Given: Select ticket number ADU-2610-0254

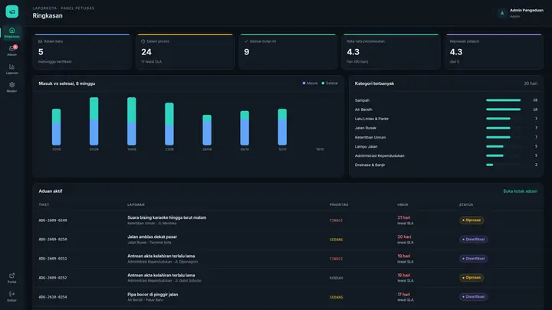Looking at the screenshot, I should tap(53, 297).
